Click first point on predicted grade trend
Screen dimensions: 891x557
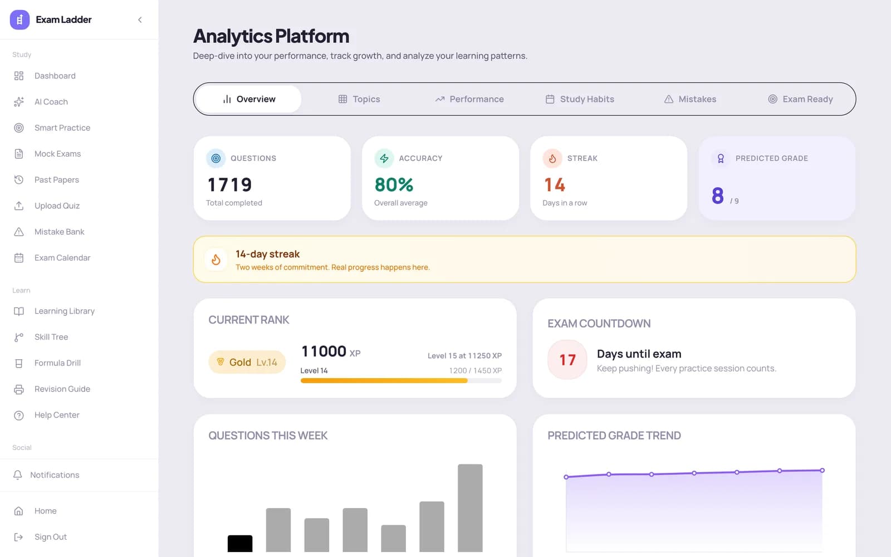click(x=566, y=477)
